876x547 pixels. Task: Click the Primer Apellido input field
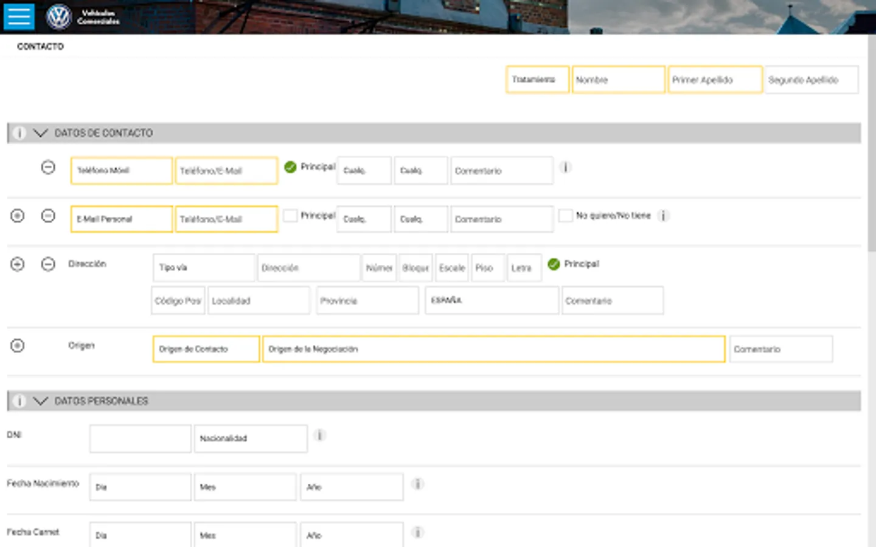point(715,80)
